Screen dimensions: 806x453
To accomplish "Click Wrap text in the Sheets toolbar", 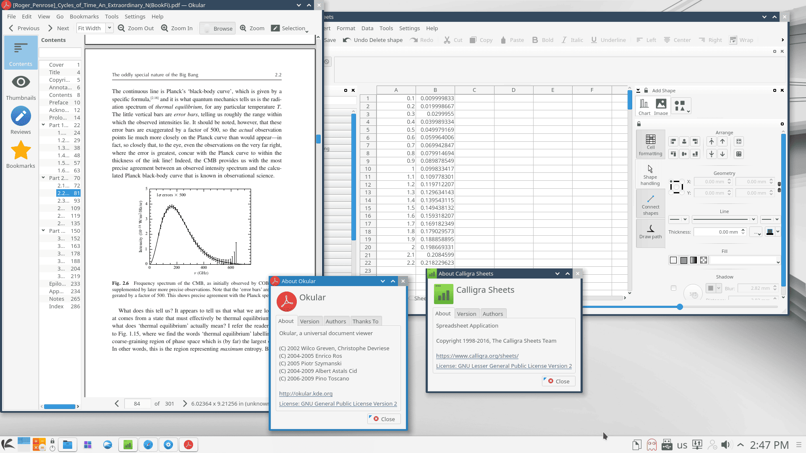I will [x=741, y=40].
